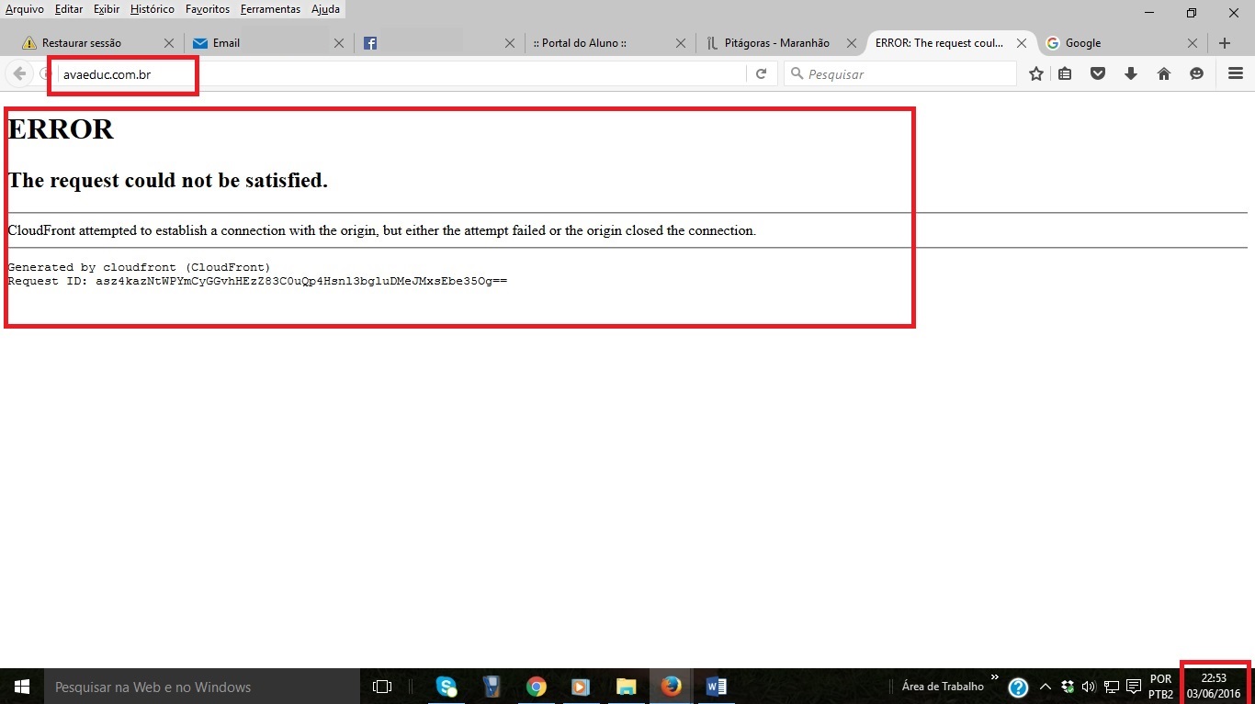Open the bookmarks list icon
1255x704 pixels.
(x=1065, y=74)
